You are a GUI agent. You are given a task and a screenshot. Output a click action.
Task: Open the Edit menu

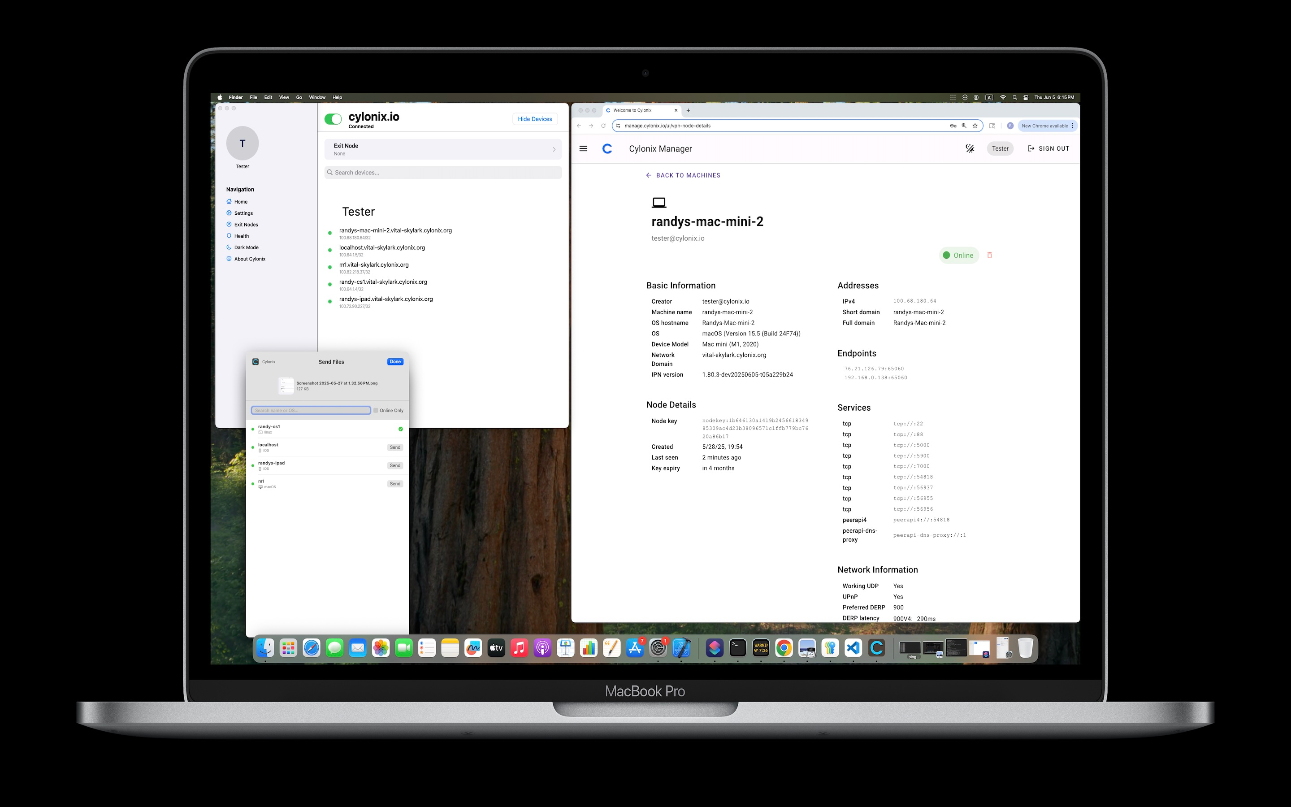coord(268,97)
